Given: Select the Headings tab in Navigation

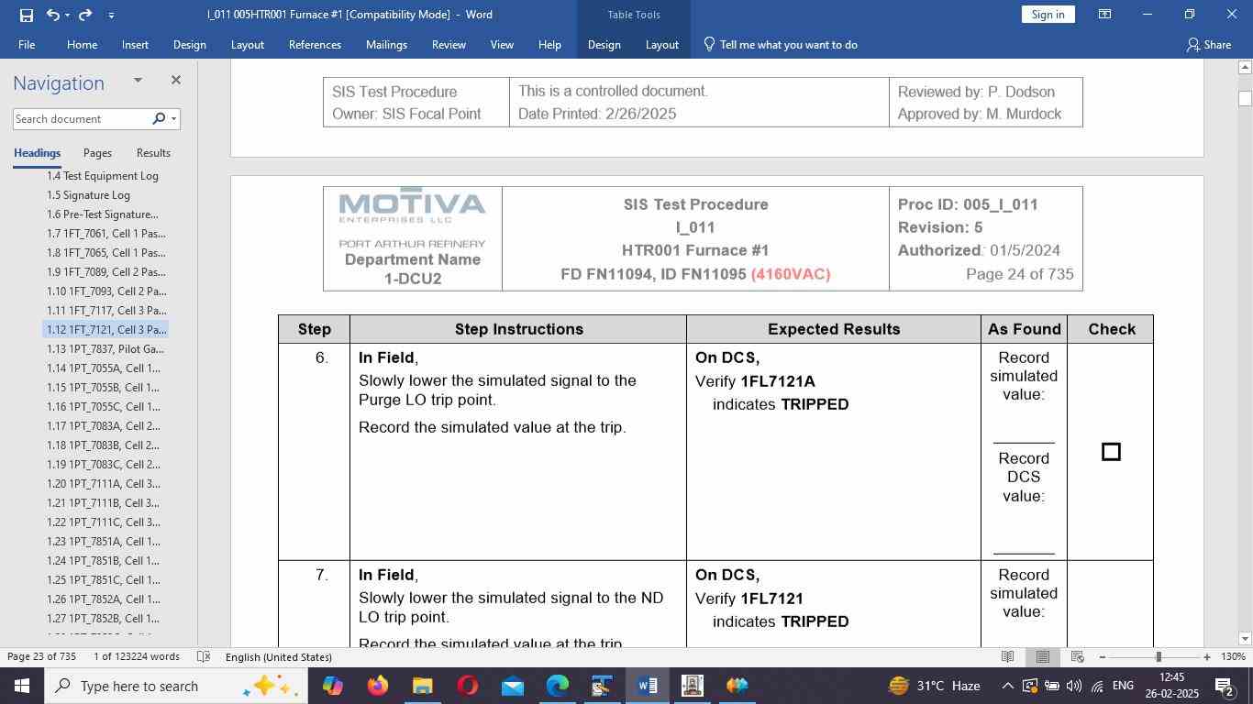Looking at the screenshot, I should coord(37,153).
